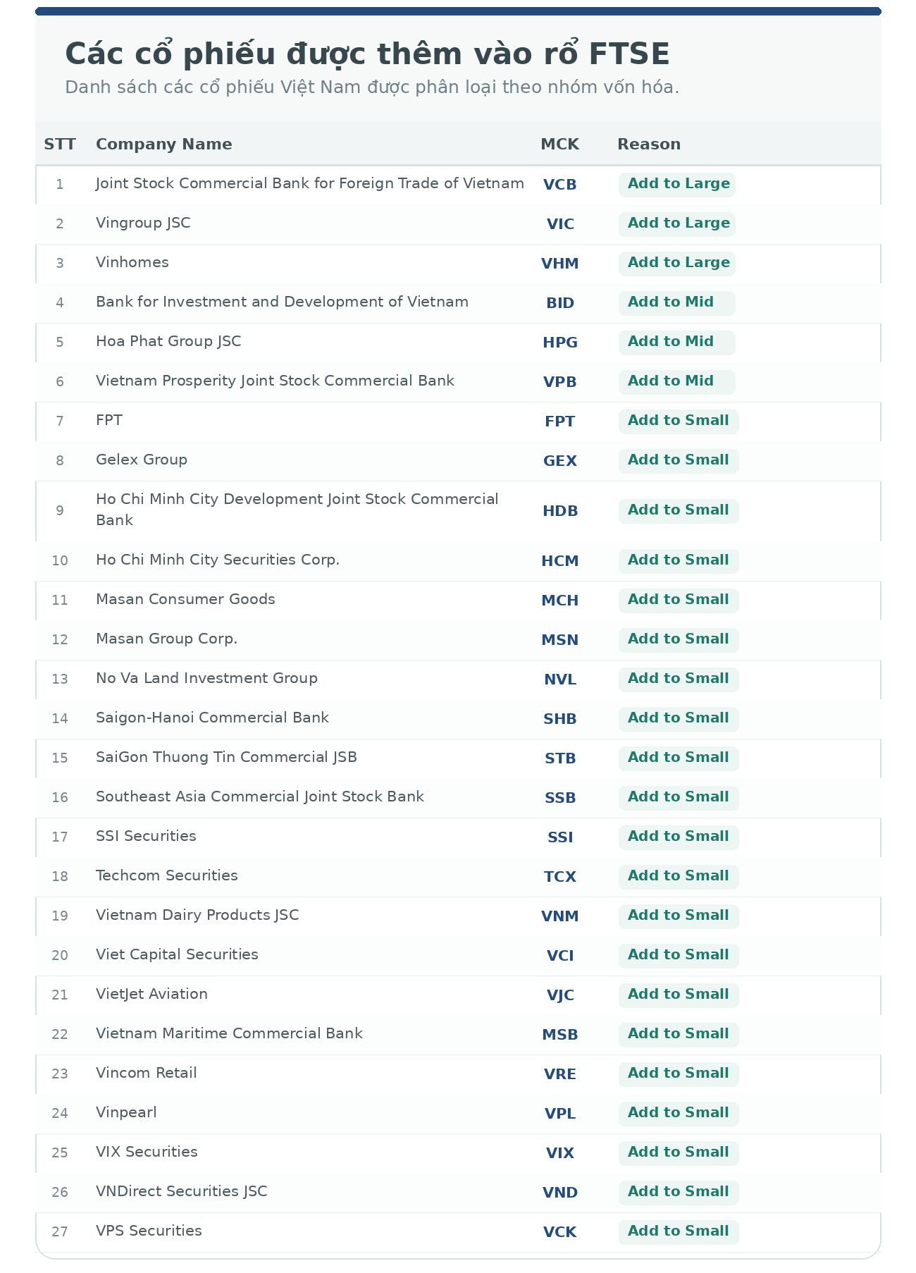Viewport: 916px width, 1273px height.
Task: Click the STT column header
Action: [x=60, y=144]
